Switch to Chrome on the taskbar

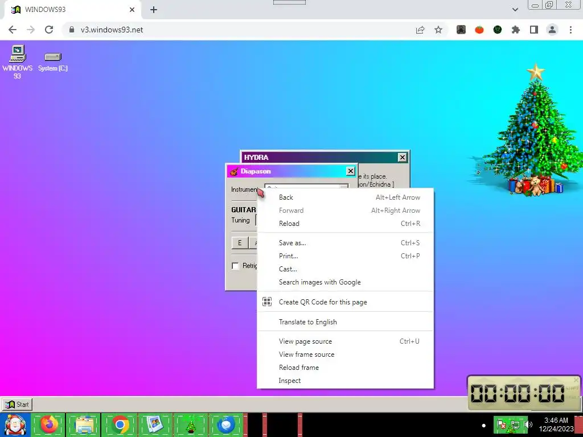pos(120,424)
